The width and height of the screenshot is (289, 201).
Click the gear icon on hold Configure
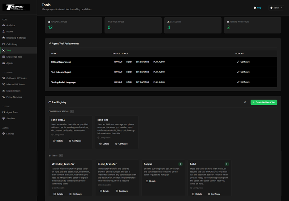(x=209, y=194)
